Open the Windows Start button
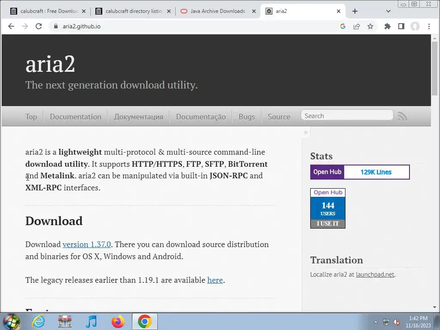 click(12, 321)
